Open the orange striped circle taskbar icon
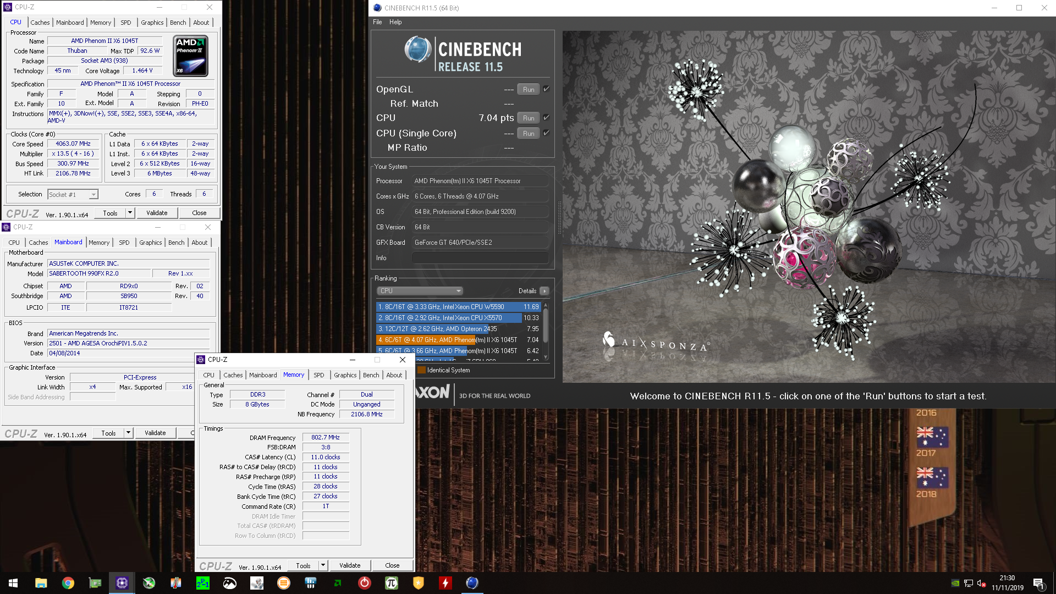 (x=284, y=583)
